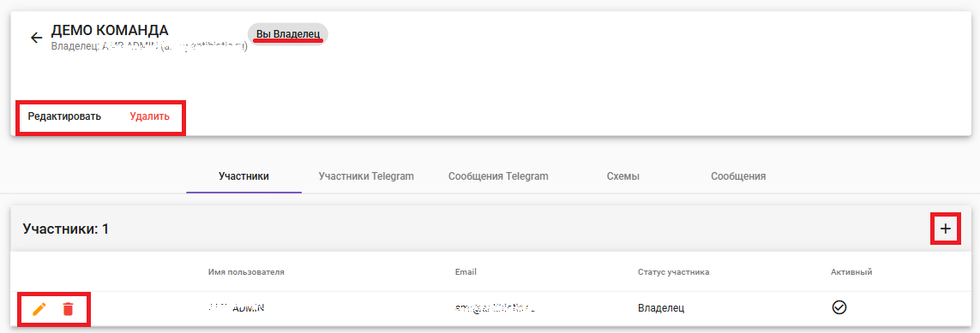Click the Участники: 1 panel heading
Image resolution: width=980 pixels, height=333 pixels.
click(x=66, y=229)
